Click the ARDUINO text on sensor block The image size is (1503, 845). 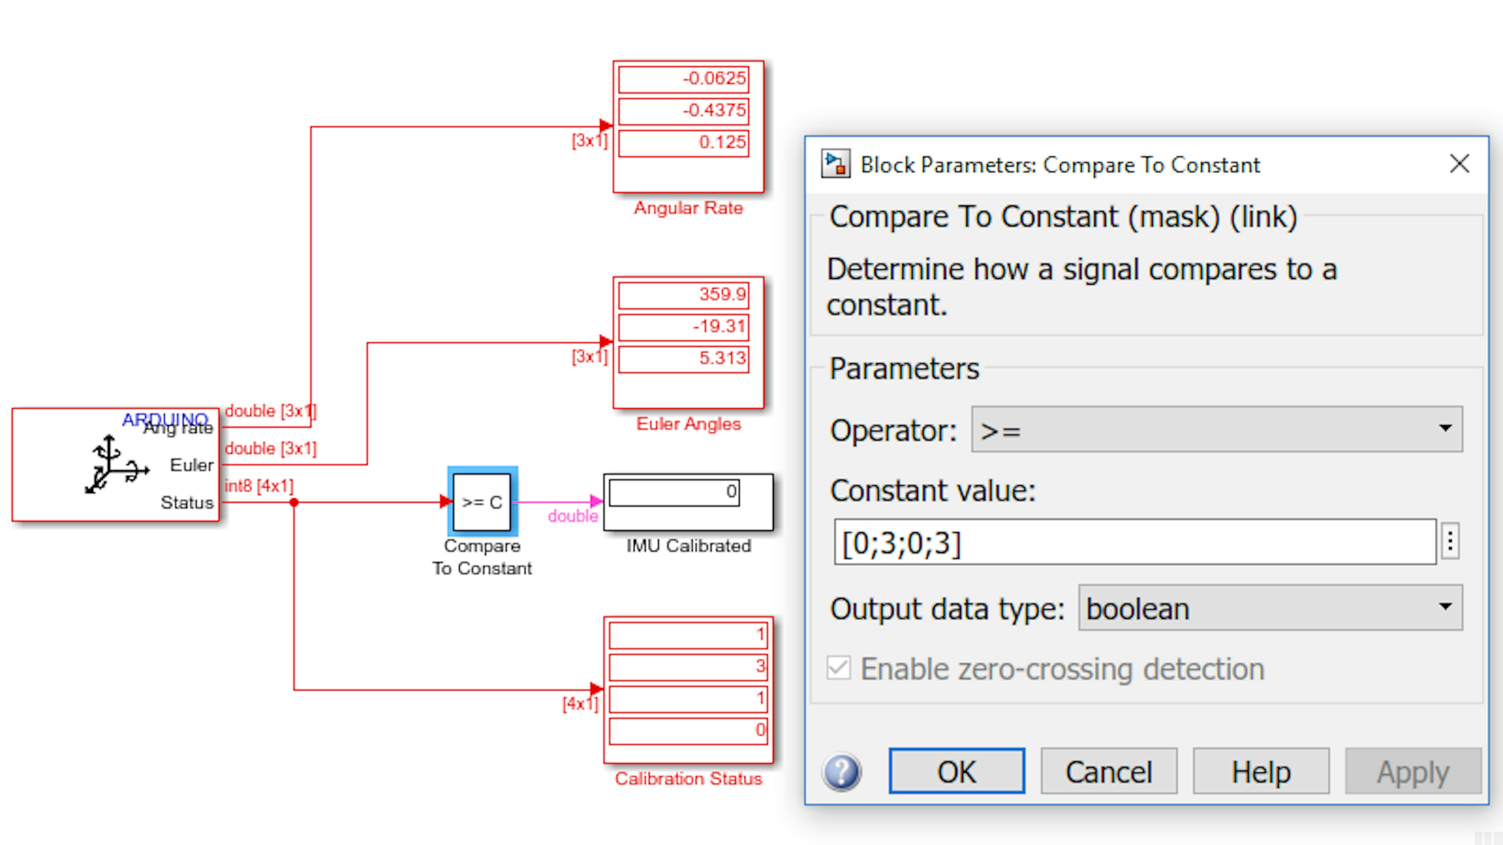[x=165, y=419]
